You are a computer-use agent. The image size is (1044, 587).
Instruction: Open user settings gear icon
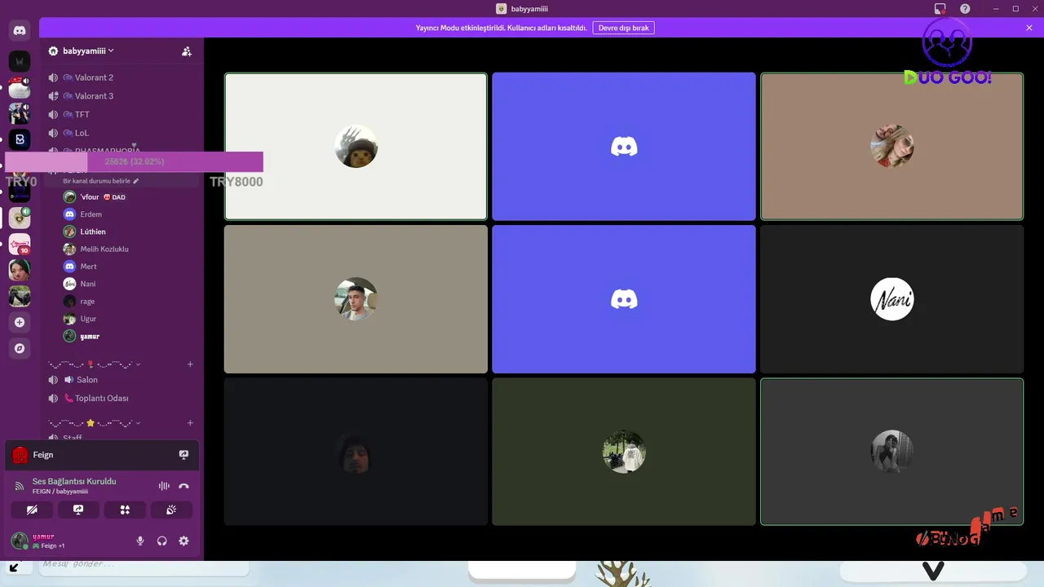184,541
